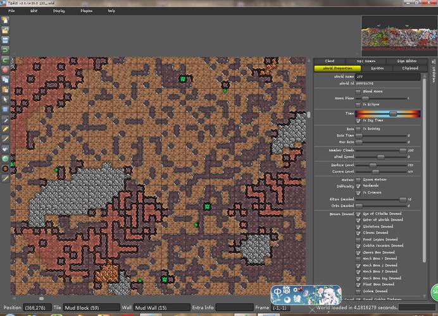Toggle the Is Crimson checkbox
Screen dimensions: 438x316
358,193
